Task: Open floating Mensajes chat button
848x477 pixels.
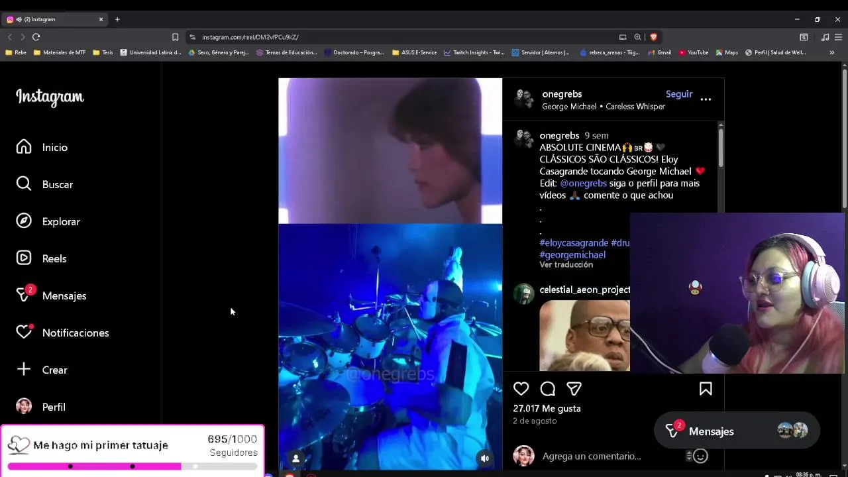Action: click(737, 431)
